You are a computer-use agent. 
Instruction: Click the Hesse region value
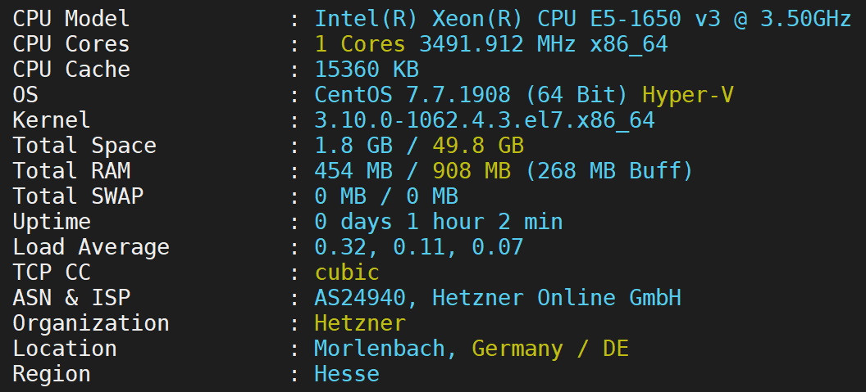point(347,374)
